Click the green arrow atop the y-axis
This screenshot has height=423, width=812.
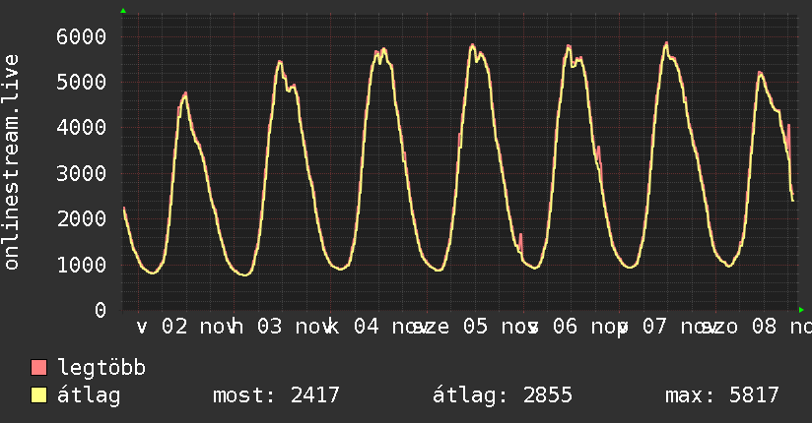coord(123,11)
